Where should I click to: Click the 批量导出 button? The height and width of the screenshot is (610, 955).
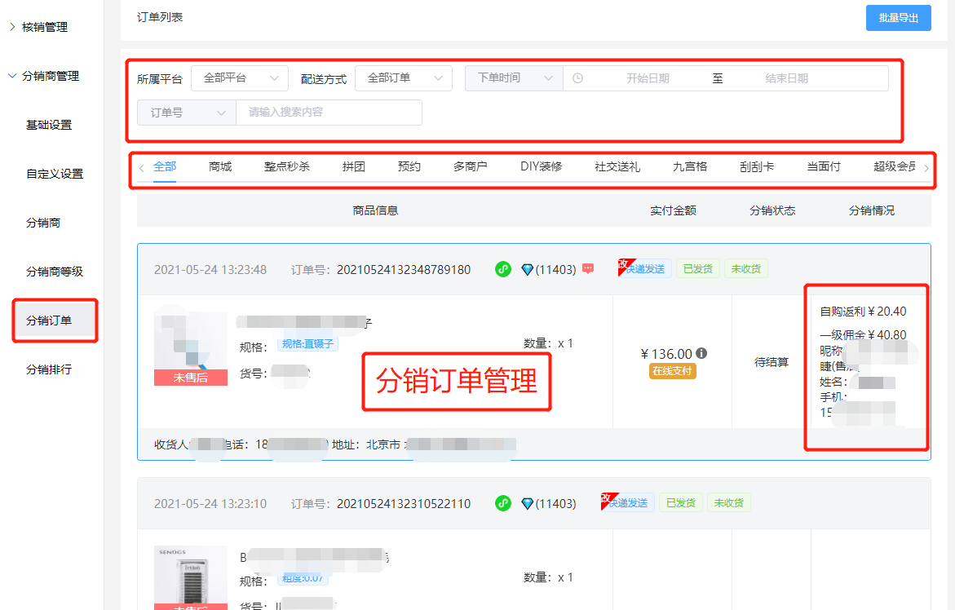(898, 18)
